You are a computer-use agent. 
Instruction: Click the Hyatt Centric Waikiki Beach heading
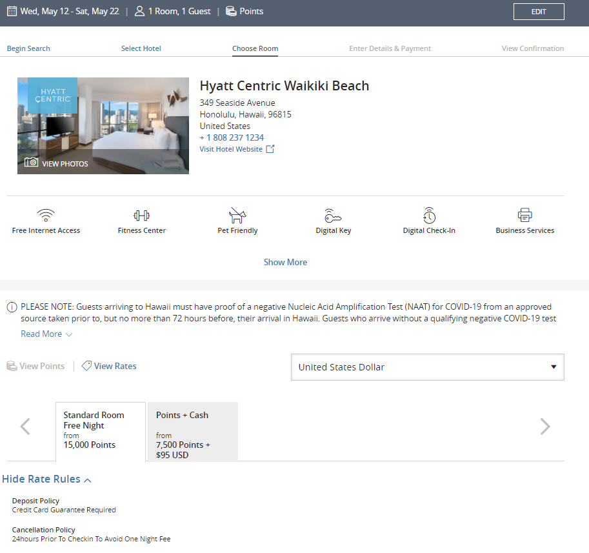click(x=285, y=86)
